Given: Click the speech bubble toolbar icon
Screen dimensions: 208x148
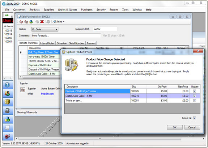Looking at the screenshot, I should tap(37, 22).
